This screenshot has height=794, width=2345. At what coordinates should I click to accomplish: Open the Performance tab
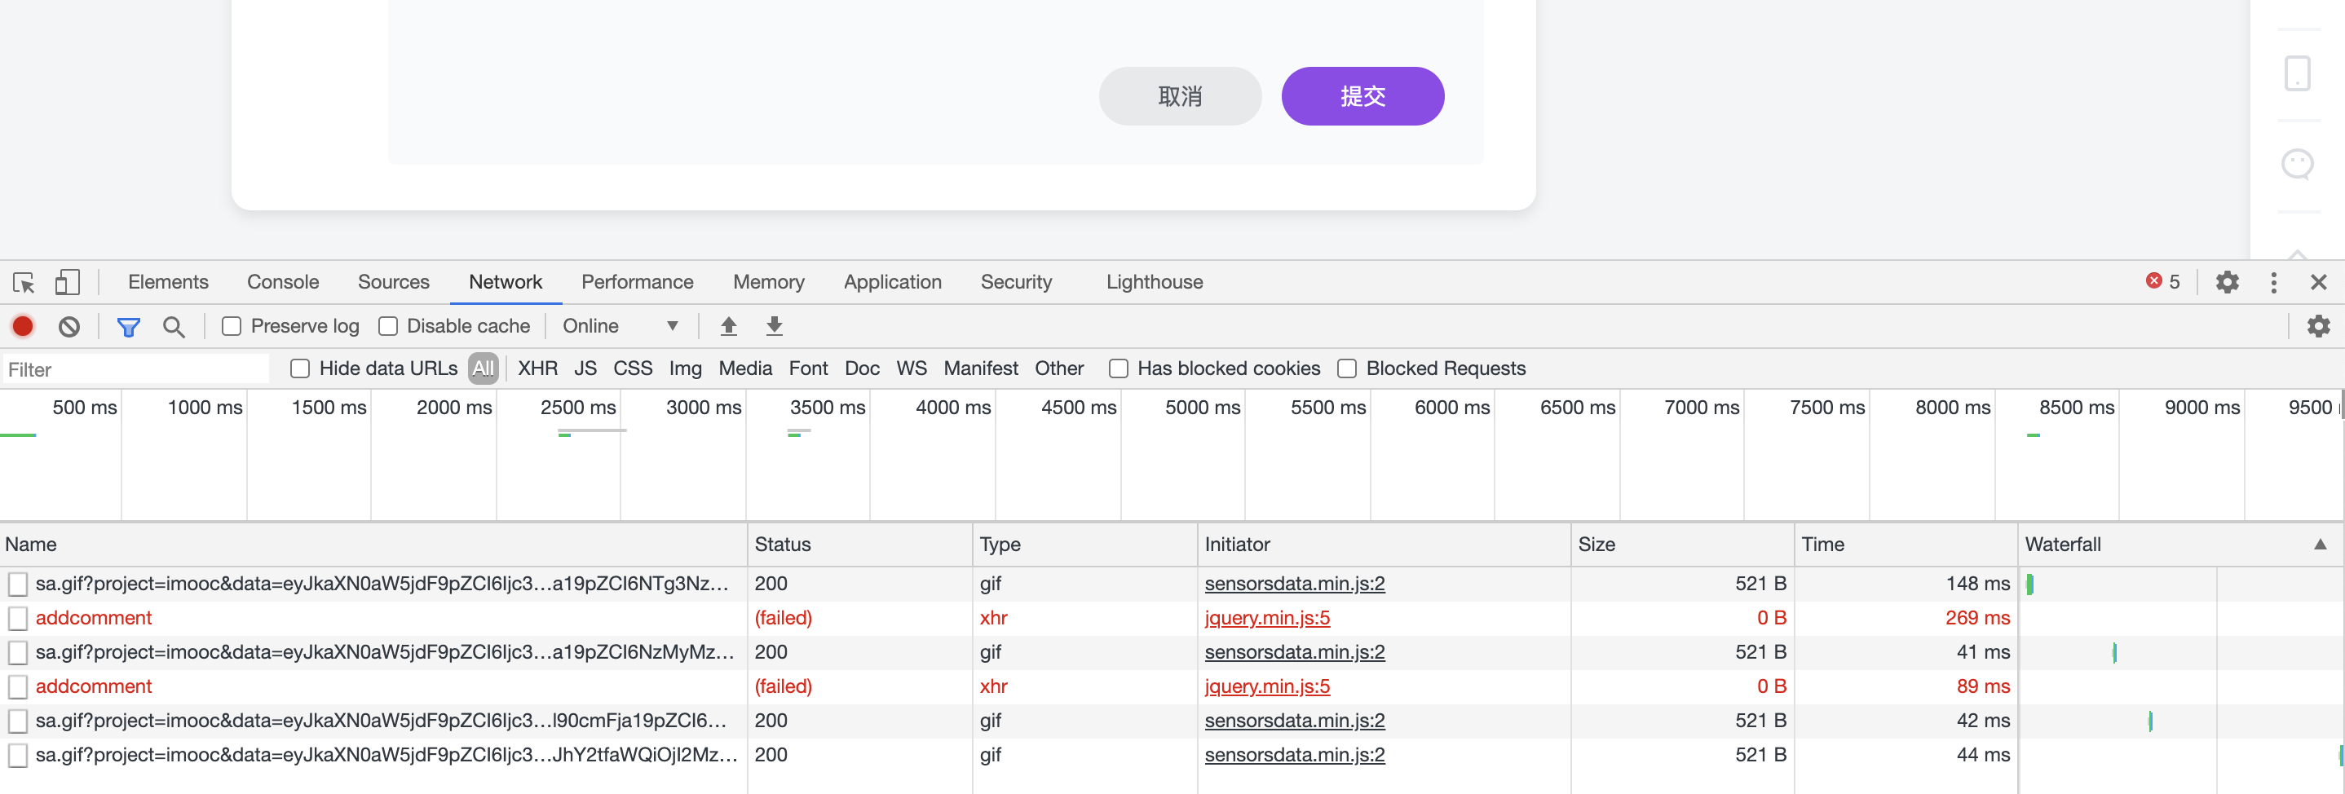coord(638,282)
